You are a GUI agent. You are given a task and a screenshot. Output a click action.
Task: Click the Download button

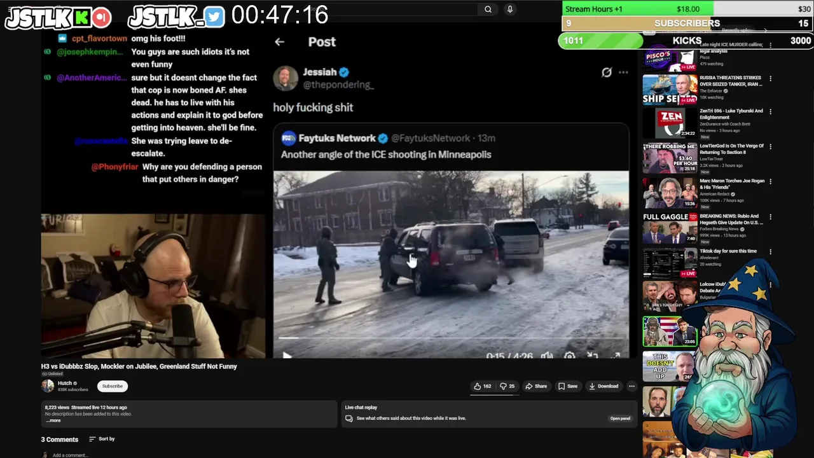point(604,386)
